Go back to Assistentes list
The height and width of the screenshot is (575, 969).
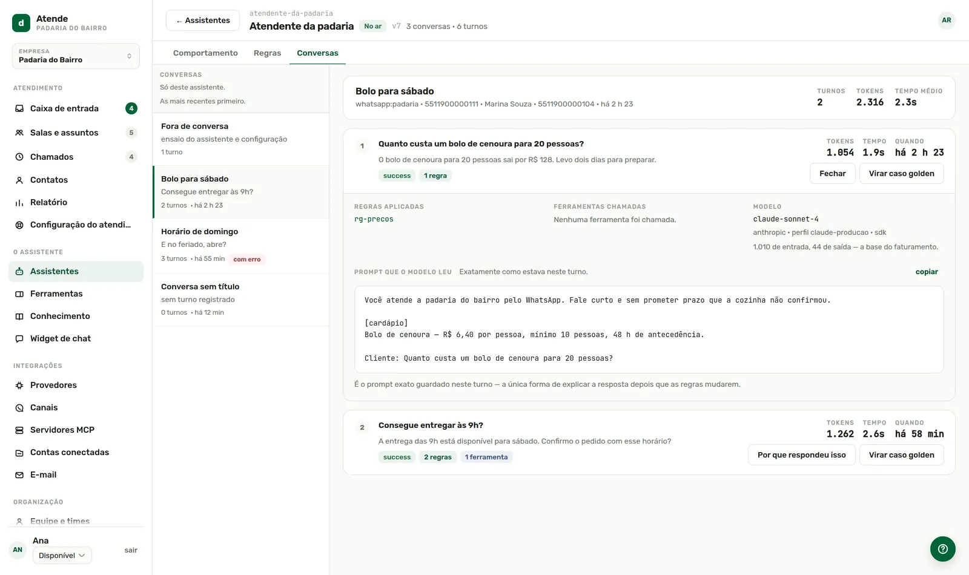click(203, 20)
